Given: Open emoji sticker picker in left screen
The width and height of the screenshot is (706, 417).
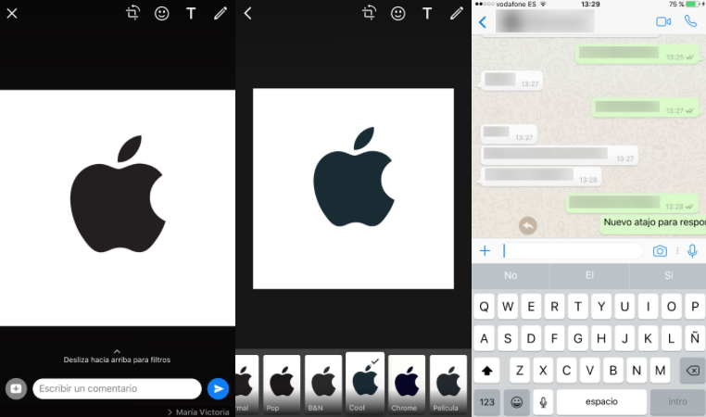Looking at the screenshot, I should pyautogui.click(x=161, y=14).
